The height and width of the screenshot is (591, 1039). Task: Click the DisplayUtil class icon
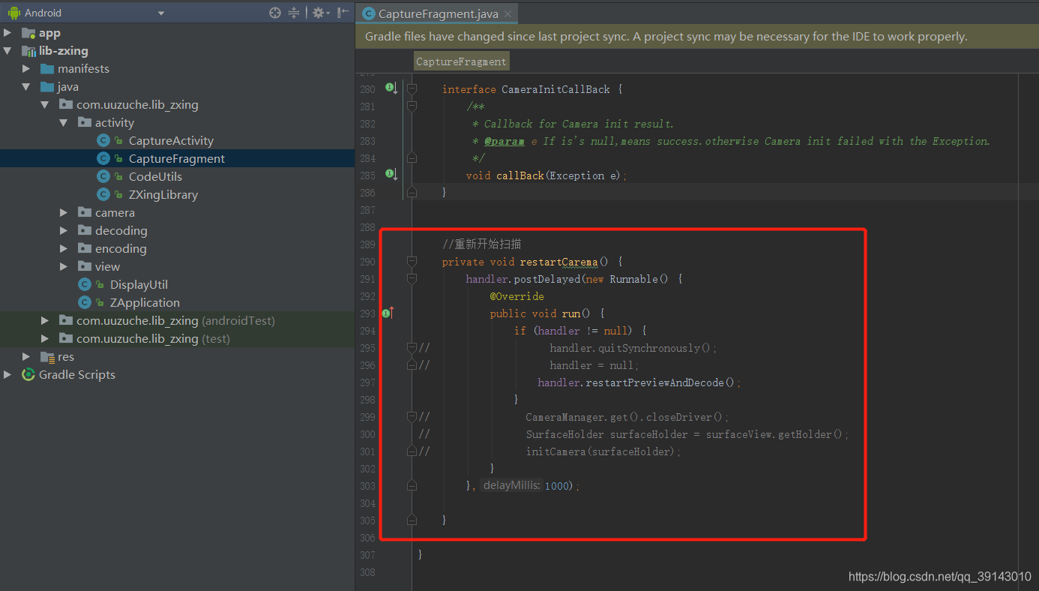point(85,285)
